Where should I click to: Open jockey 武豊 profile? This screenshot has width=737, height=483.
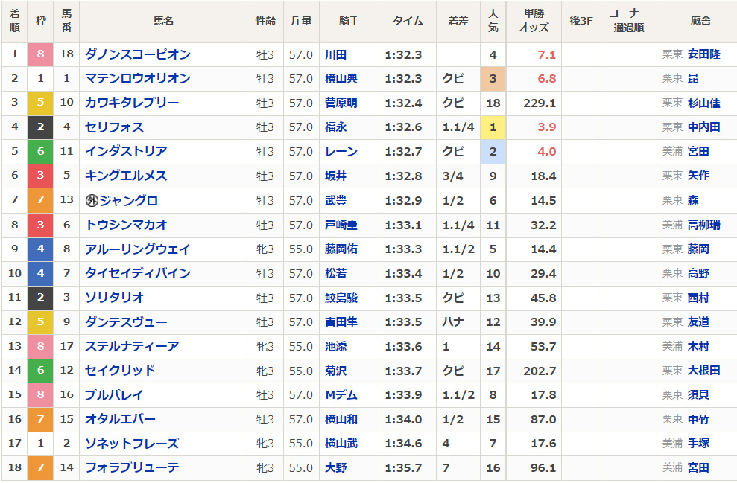click(335, 200)
